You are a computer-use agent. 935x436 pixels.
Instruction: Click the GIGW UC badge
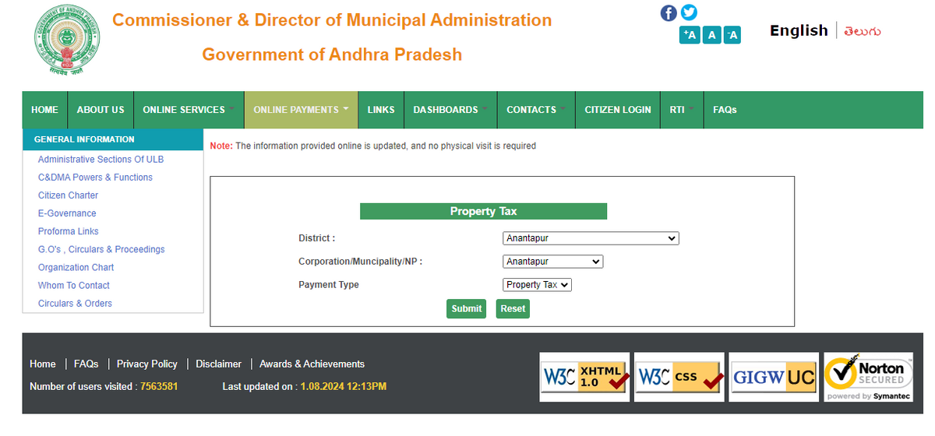point(774,378)
